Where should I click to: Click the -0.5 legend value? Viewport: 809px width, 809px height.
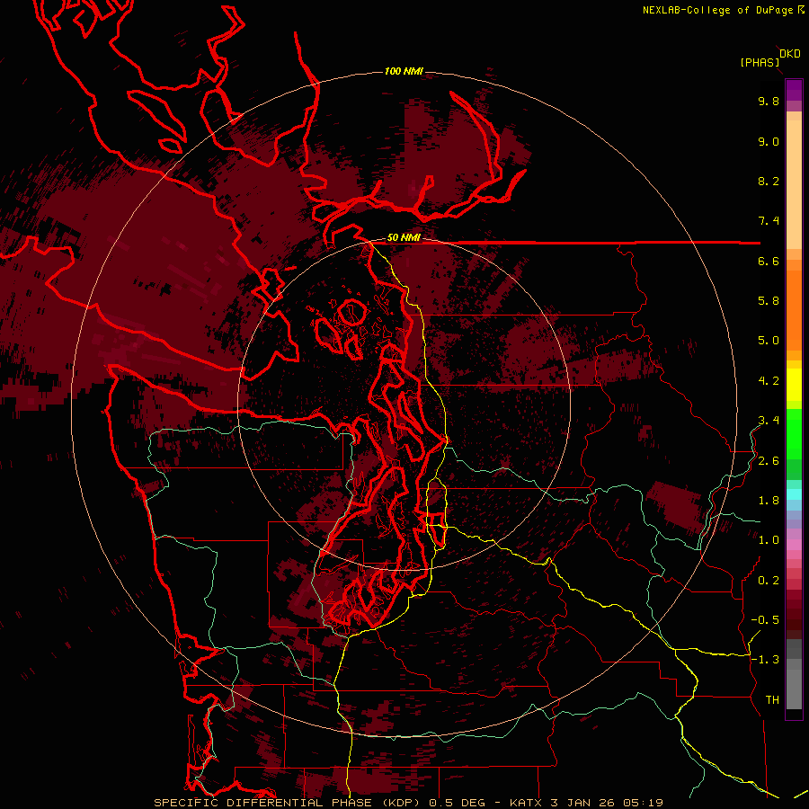pyautogui.click(x=765, y=620)
